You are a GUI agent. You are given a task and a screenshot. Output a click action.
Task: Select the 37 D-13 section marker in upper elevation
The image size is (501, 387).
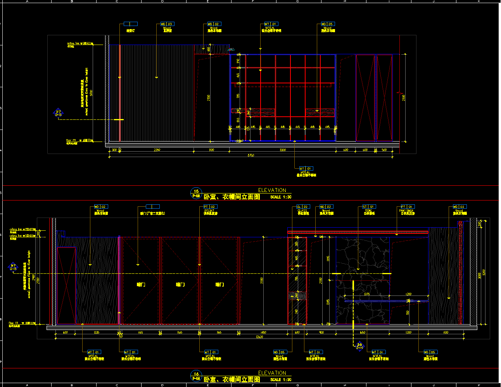click(58, 113)
